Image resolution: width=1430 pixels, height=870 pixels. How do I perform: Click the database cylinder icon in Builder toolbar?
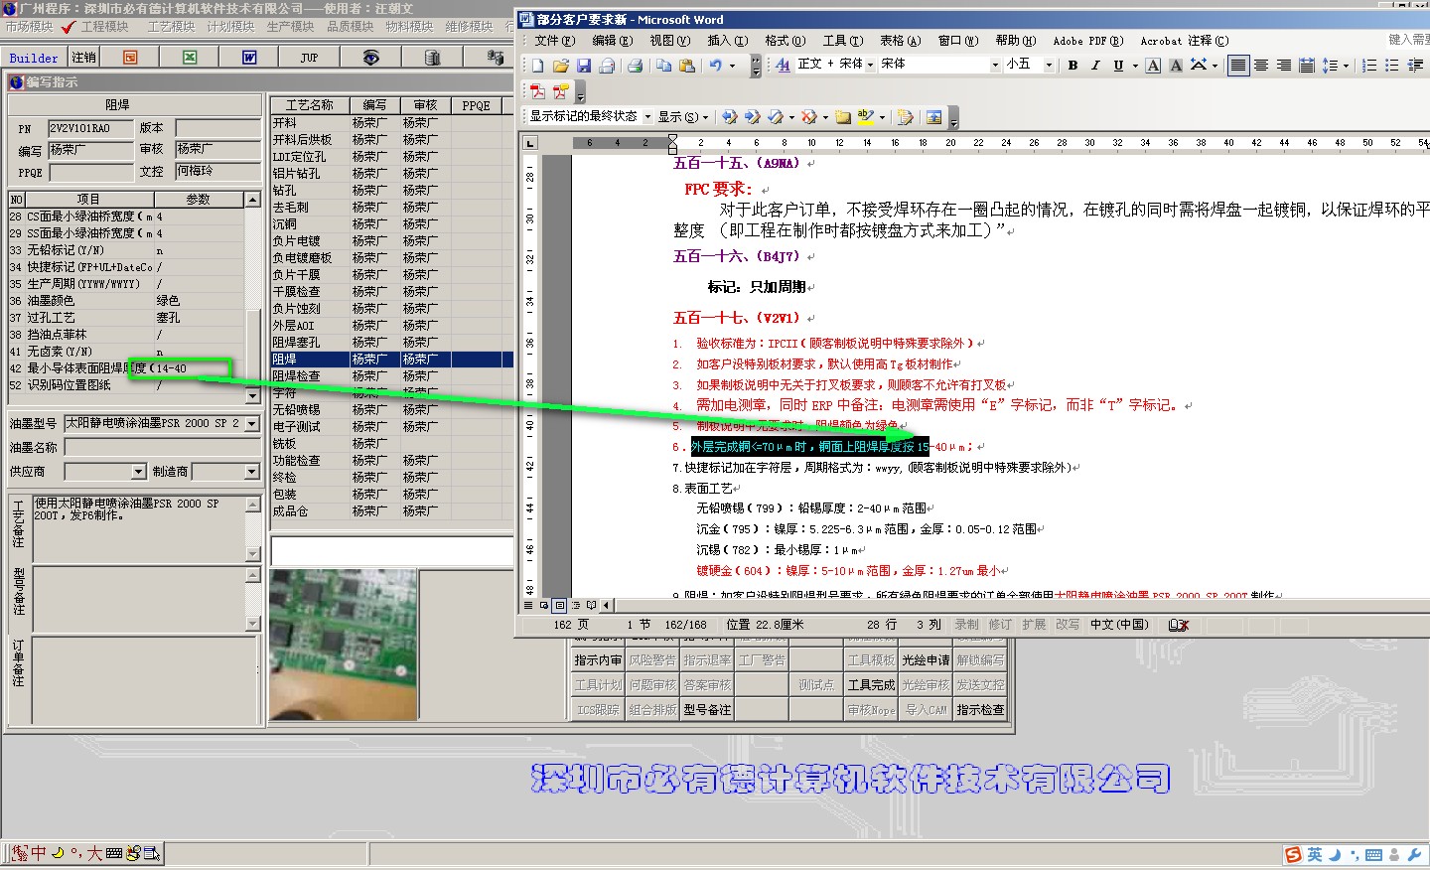[432, 58]
